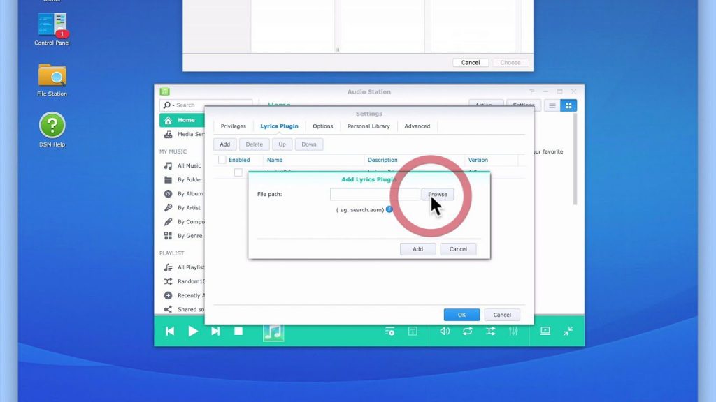Click the Audio Station search field
Image resolution: width=716 pixels, height=402 pixels.
[206, 105]
